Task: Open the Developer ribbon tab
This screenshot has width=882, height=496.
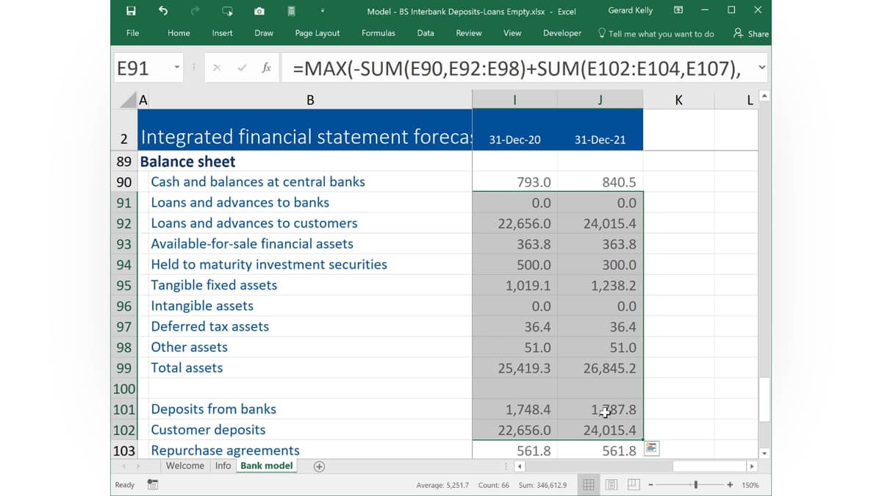Action: [562, 33]
